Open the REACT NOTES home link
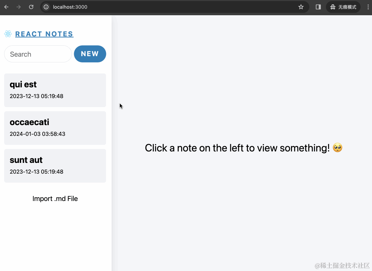372x271 pixels. coord(44,34)
